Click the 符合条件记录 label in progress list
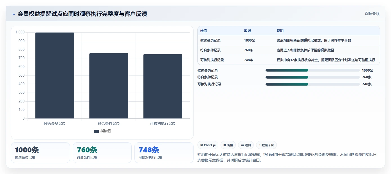This screenshot has height=174, width=391. click(208, 77)
